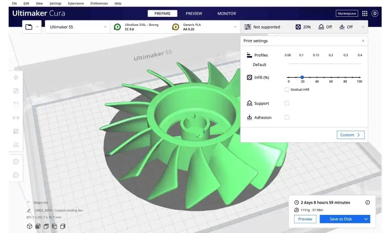Open the Extensions menu
Screen dimensions: 392x233
pyautogui.click(x=76, y=3)
